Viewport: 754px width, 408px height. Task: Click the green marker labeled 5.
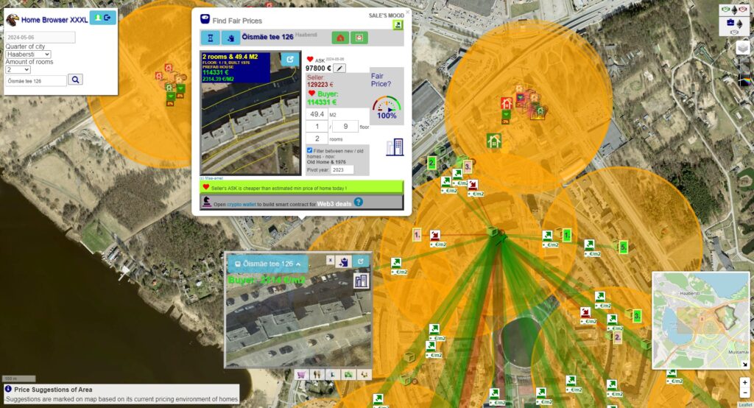tap(623, 247)
